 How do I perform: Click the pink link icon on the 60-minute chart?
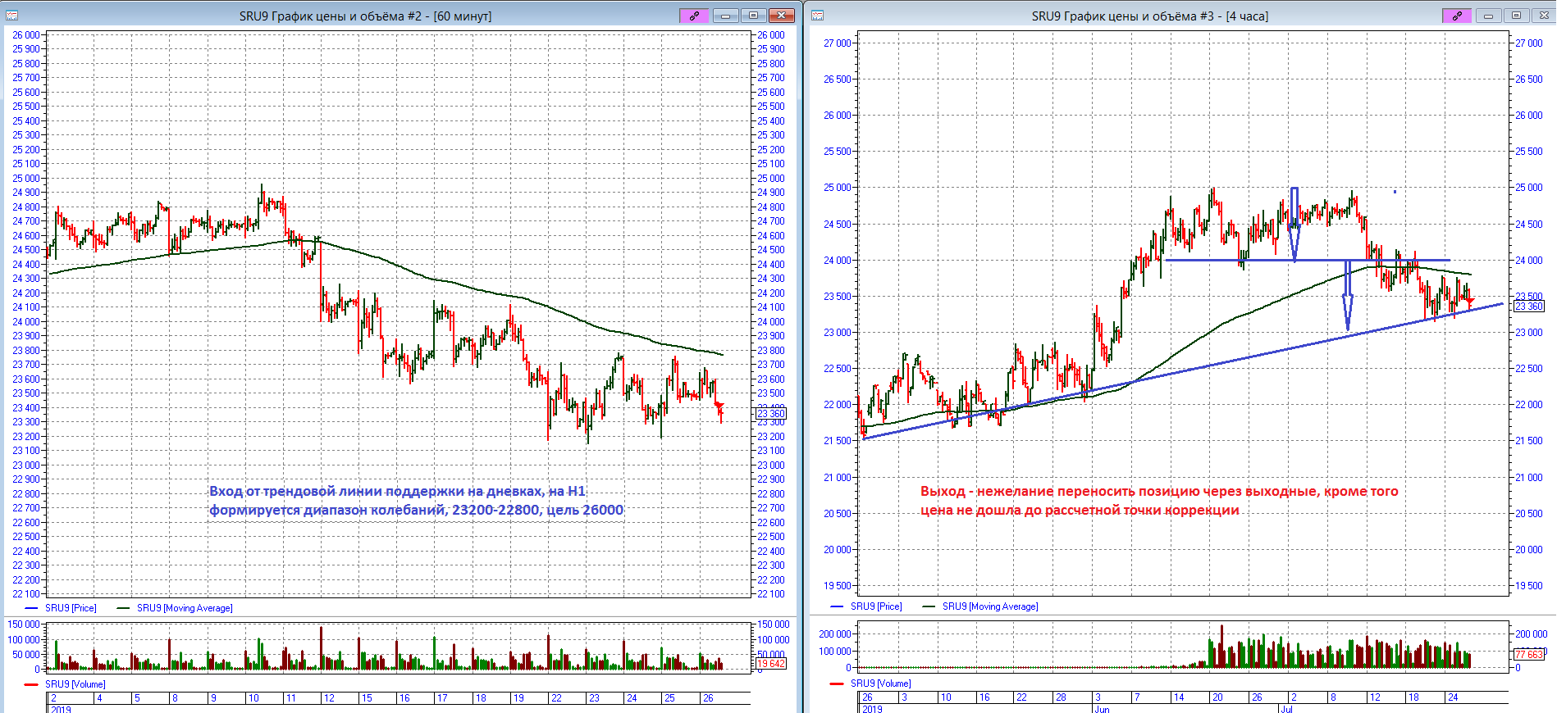tap(693, 16)
